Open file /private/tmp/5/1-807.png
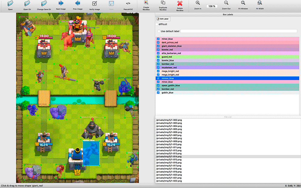This screenshot has height=188, width=301. click(169, 135)
